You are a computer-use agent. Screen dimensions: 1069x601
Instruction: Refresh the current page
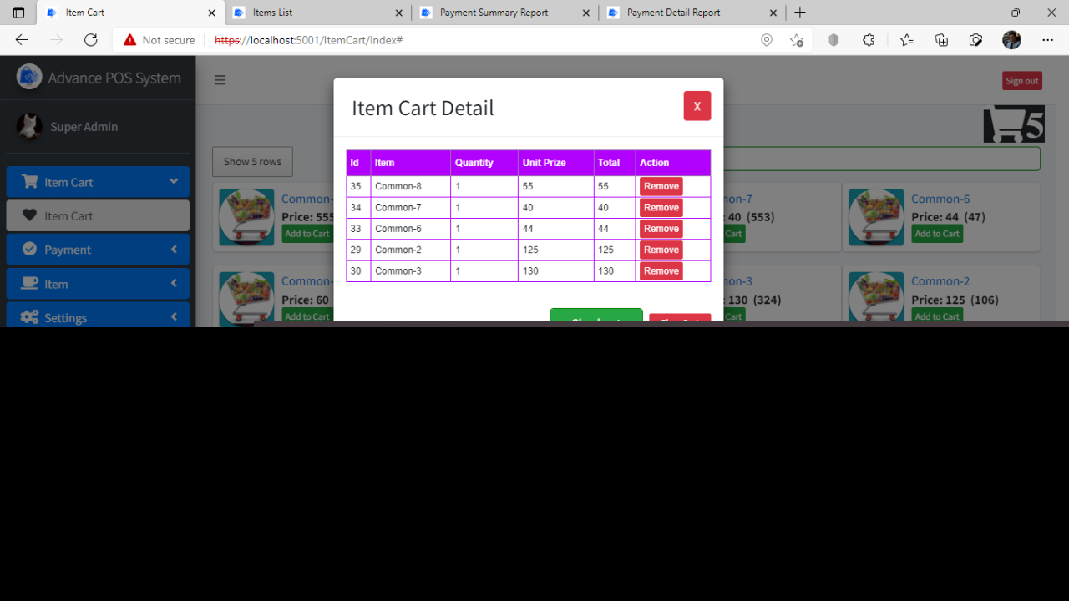(x=91, y=40)
